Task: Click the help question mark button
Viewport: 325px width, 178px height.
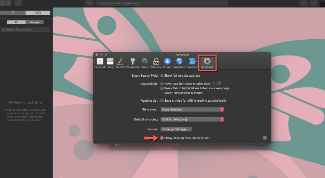Action: coord(265,138)
